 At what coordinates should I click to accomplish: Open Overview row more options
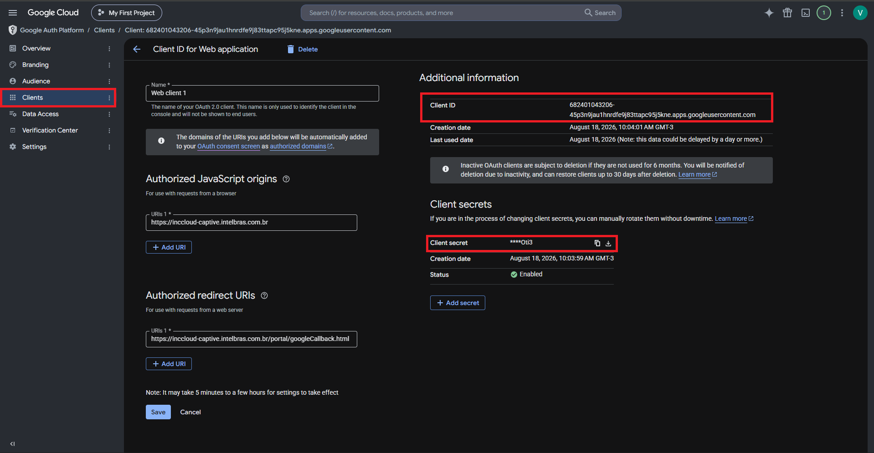[109, 49]
